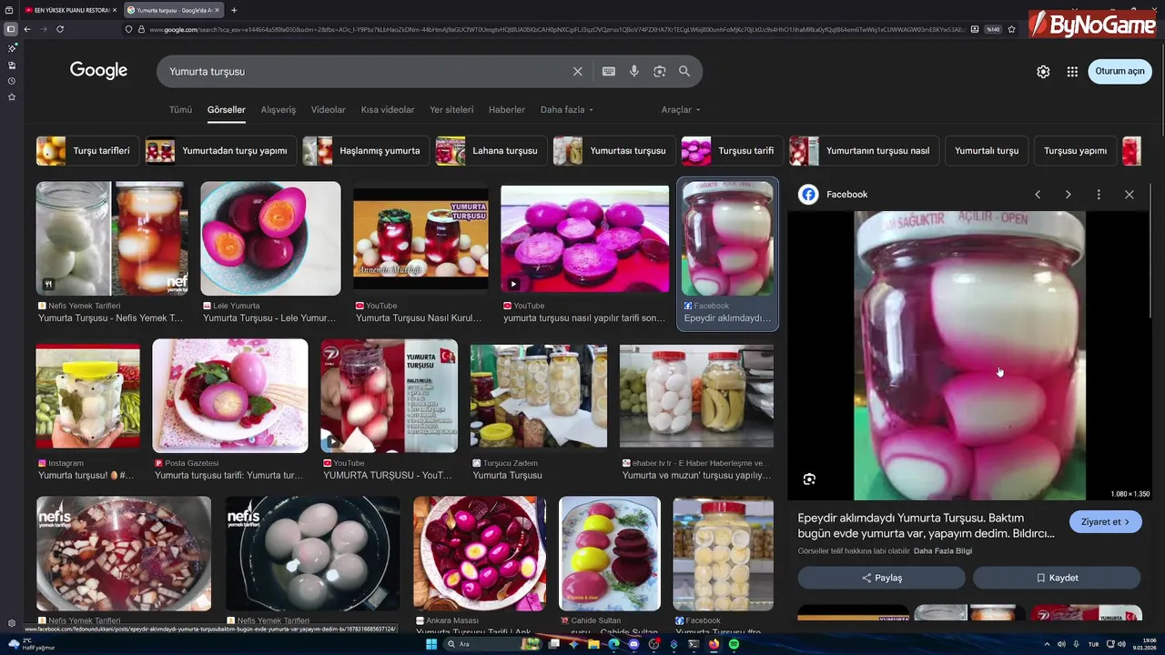Switch to the Videolar tab
Viewport: 1165px width, 655px height.
coord(329,110)
